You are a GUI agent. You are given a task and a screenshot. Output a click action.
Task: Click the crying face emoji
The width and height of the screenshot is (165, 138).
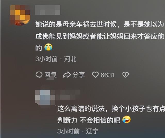click(x=48, y=47)
